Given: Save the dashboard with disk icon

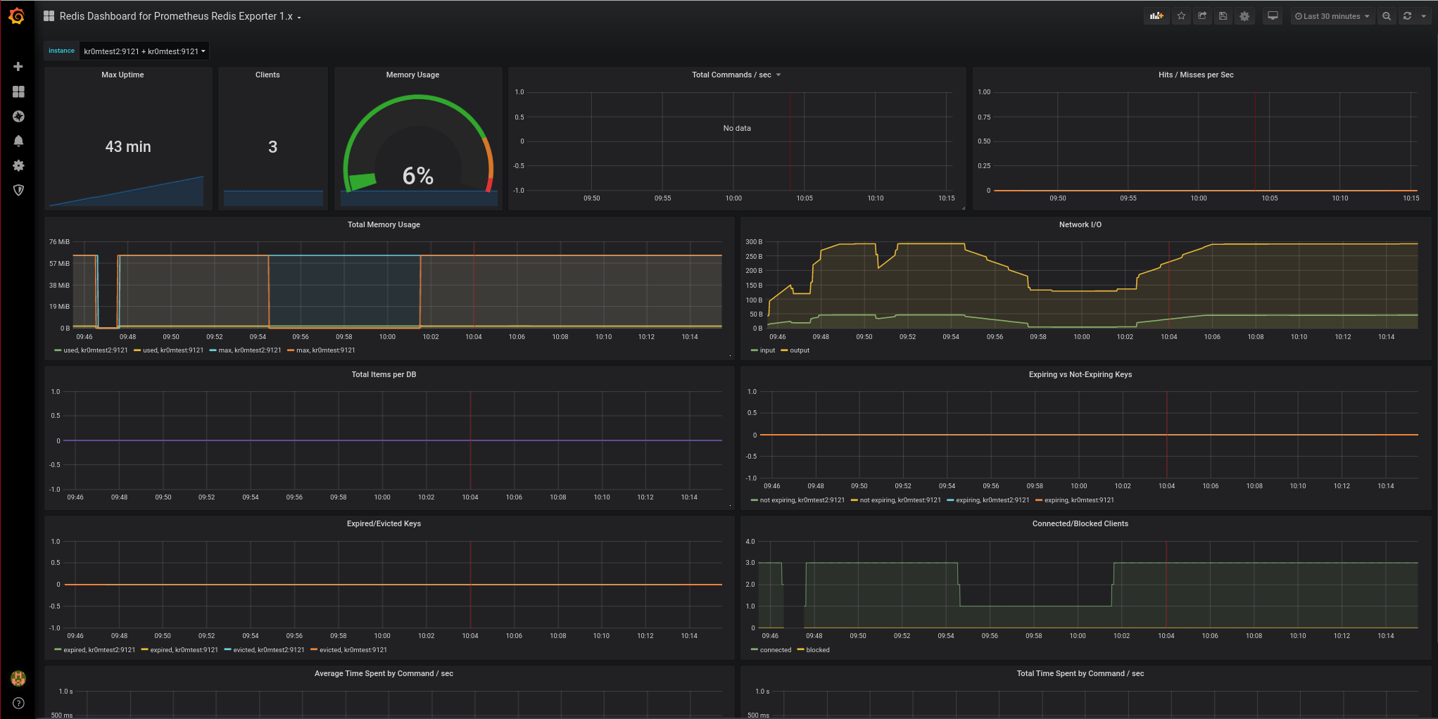Looking at the screenshot, I should coord(1223,16).
